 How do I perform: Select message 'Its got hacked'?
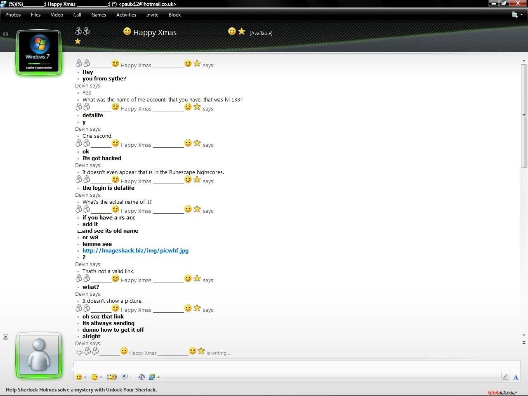tap(102, 158)
